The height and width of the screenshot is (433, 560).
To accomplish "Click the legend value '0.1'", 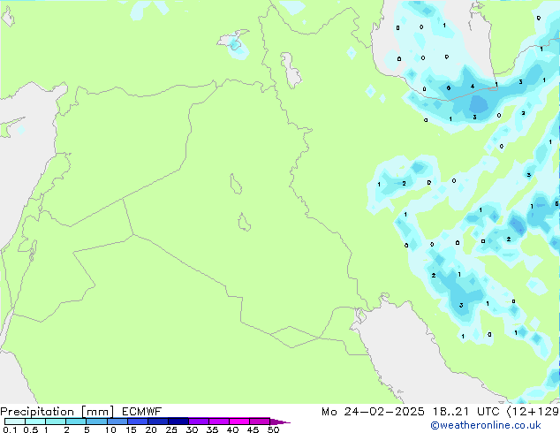I will pos(10,429).
